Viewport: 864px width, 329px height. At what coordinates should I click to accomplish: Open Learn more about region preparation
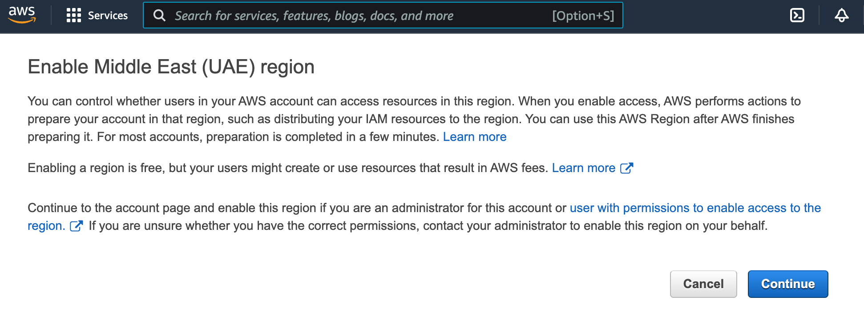474,137
